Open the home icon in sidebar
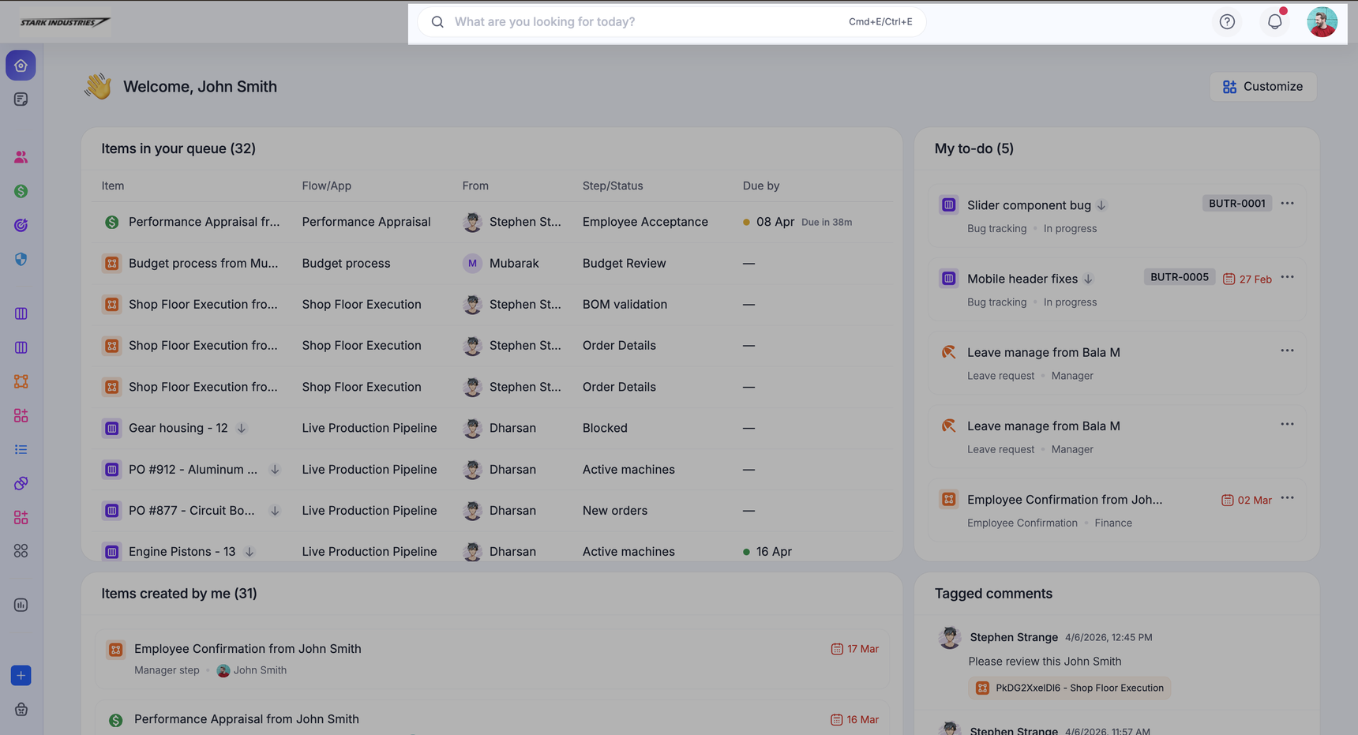This screenshot has height=735, width=1358. pos(21,66)
